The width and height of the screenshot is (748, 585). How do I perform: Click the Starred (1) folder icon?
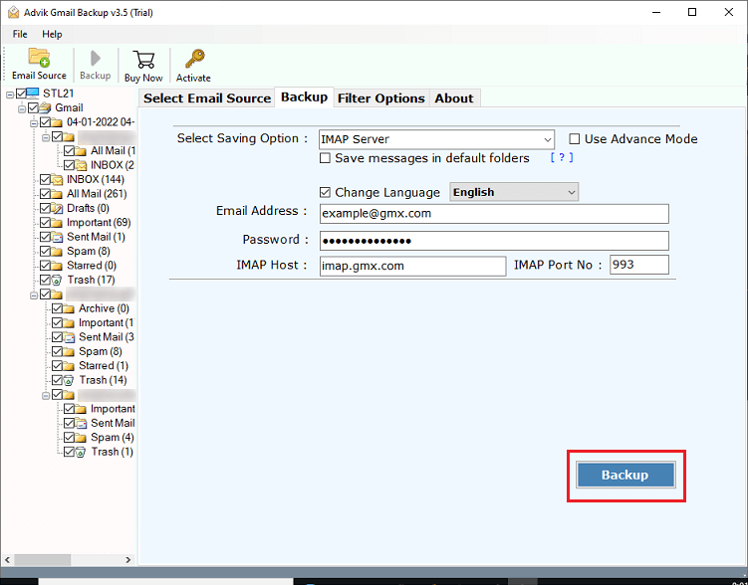(x=69, y=366)
